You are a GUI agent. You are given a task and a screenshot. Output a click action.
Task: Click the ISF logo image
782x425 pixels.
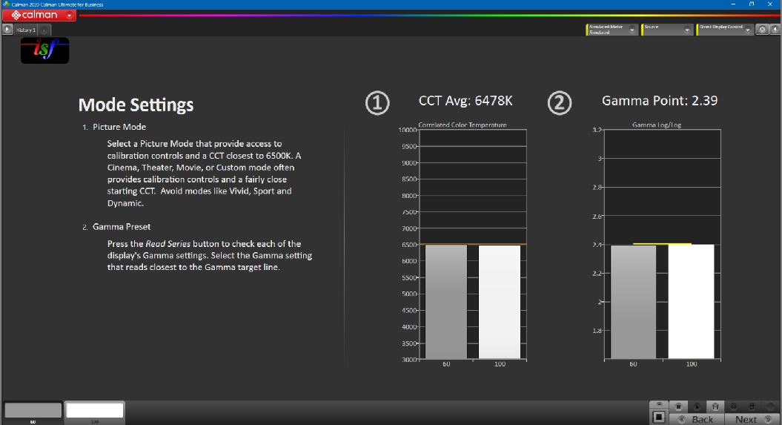(x=45, y=50)
